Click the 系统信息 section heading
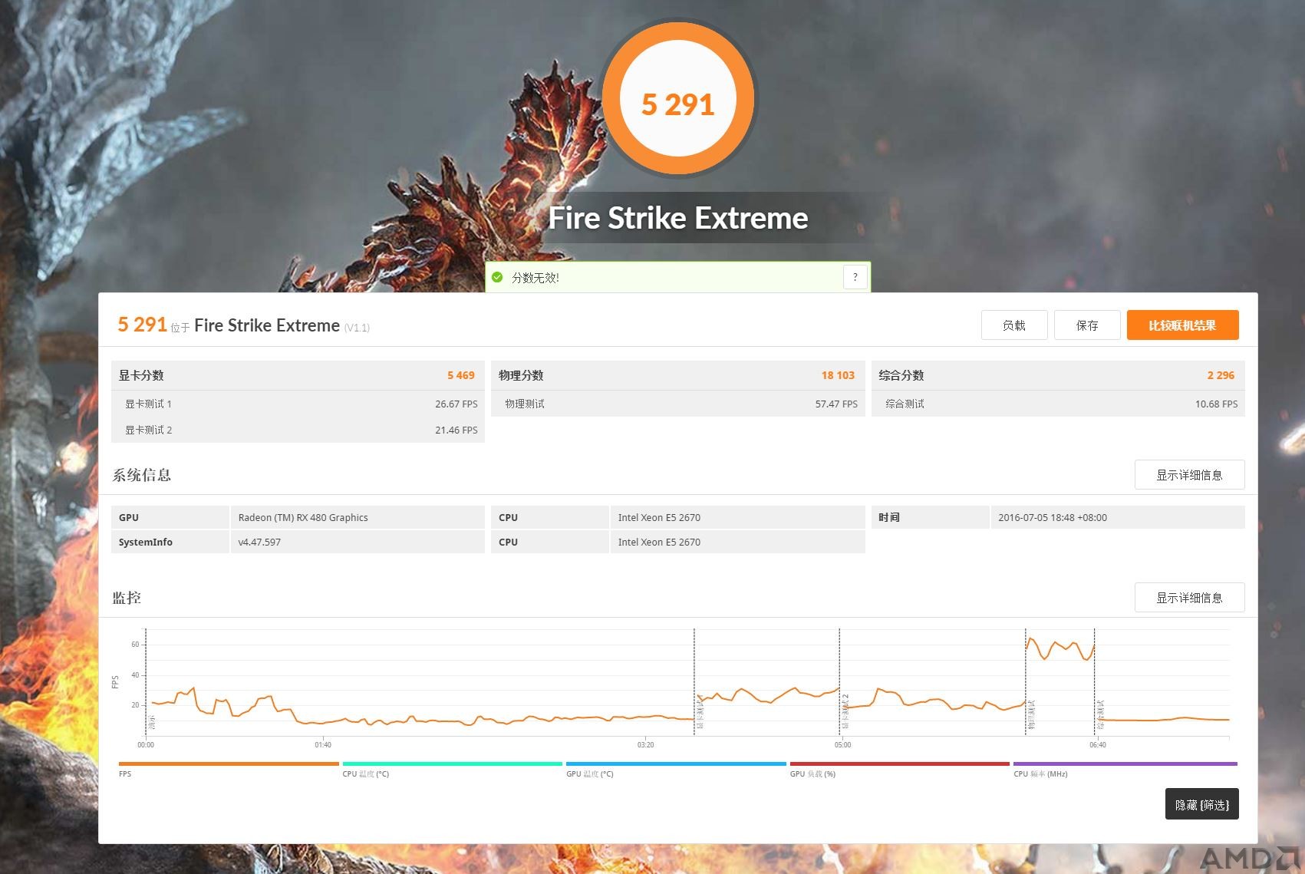The width and height of the screenshot is (1305, 874). 142,475
